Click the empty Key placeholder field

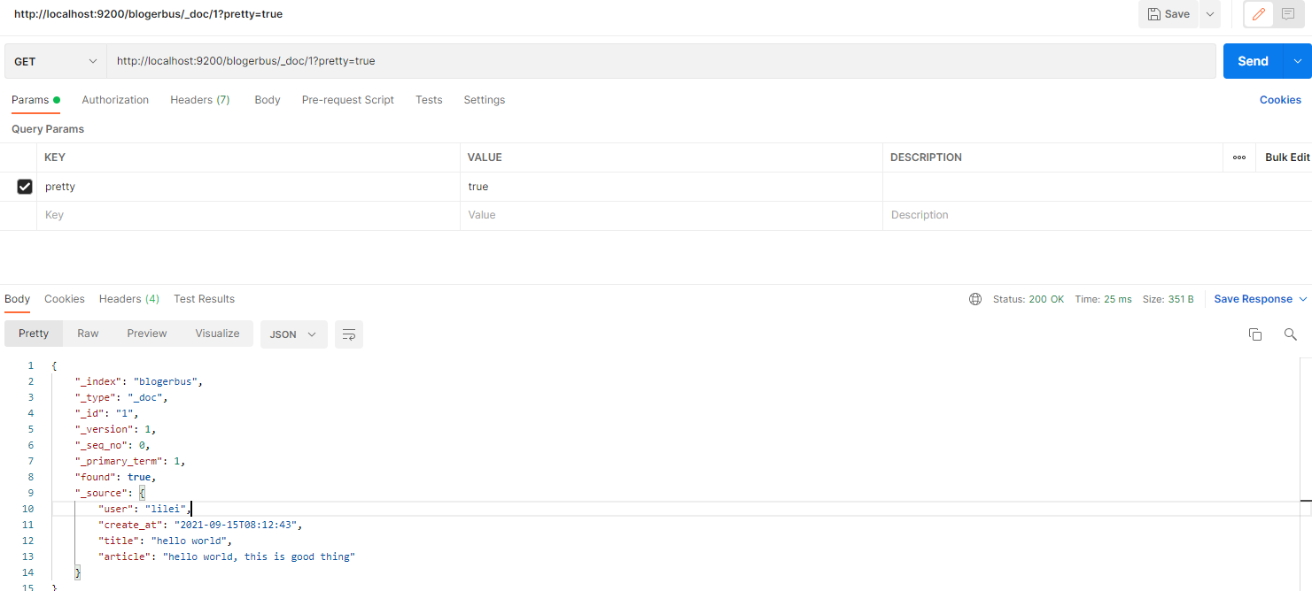(248, 215)
